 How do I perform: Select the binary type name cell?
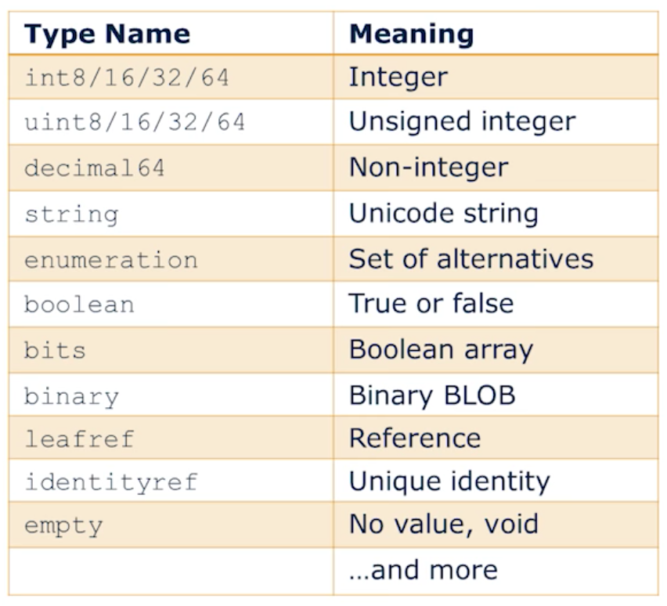click(71, 395)
